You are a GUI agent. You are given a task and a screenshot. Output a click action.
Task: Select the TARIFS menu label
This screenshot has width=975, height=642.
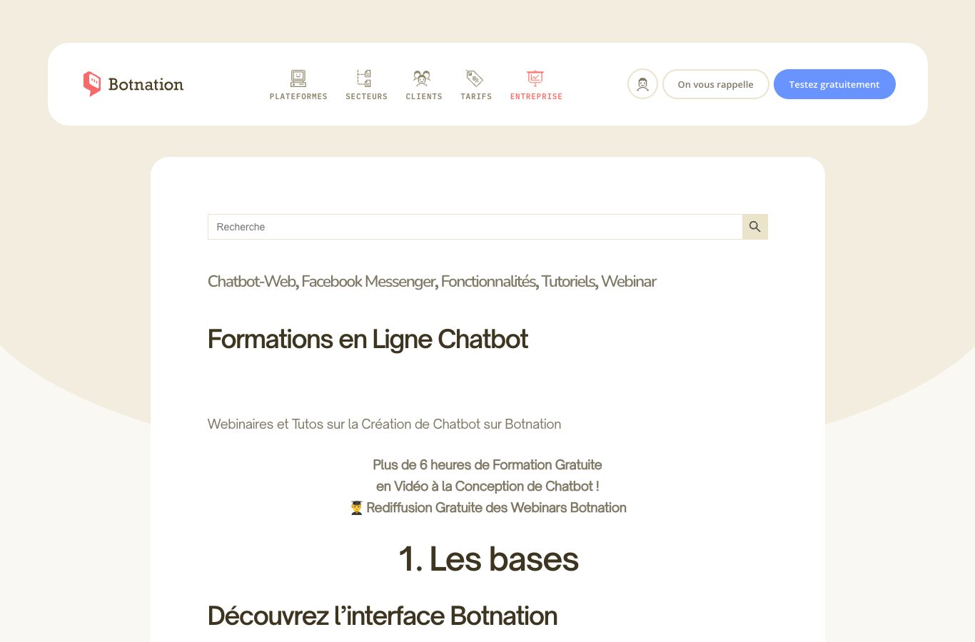click(x=476, y=96)
